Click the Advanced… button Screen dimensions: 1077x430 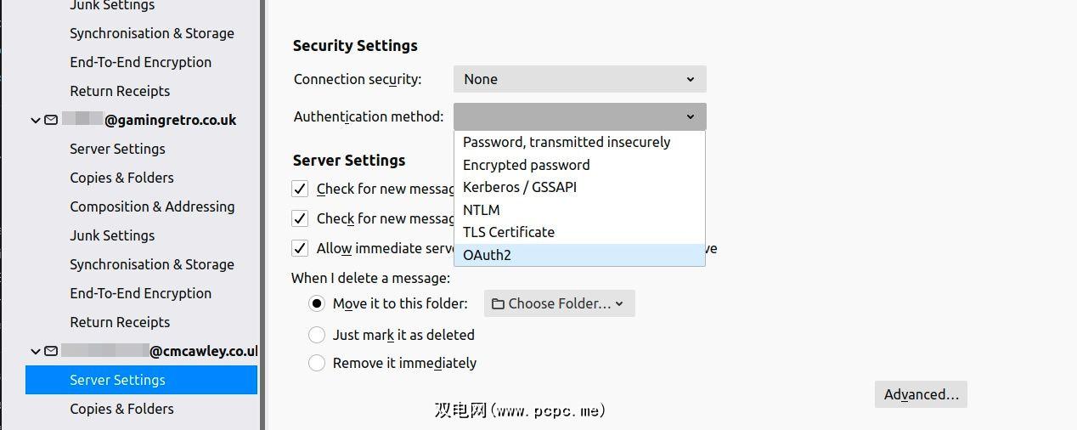coord(921,394)
